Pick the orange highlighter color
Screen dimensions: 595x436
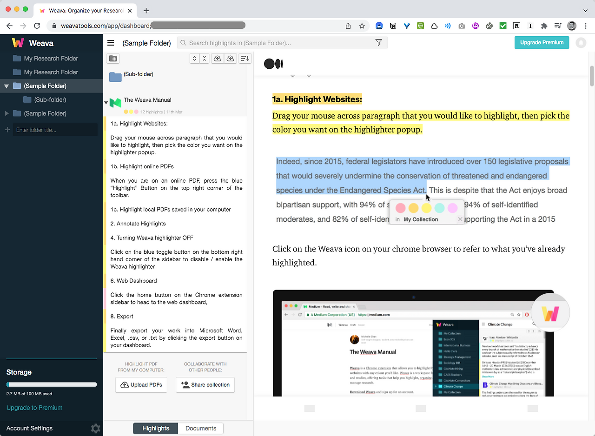(413, 208)
